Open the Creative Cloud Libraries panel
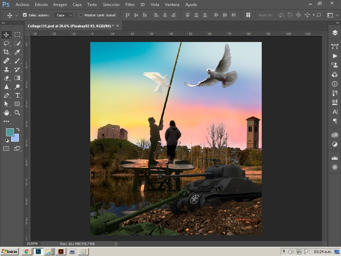This screenshot has height=256, width=341. [335, 135]
